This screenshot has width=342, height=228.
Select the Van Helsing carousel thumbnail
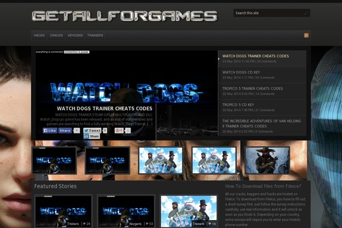tap(267, 160)
